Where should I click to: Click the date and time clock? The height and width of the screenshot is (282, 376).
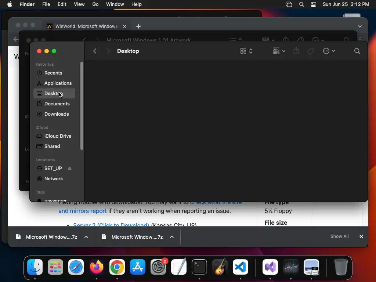[x=346, y=4]
